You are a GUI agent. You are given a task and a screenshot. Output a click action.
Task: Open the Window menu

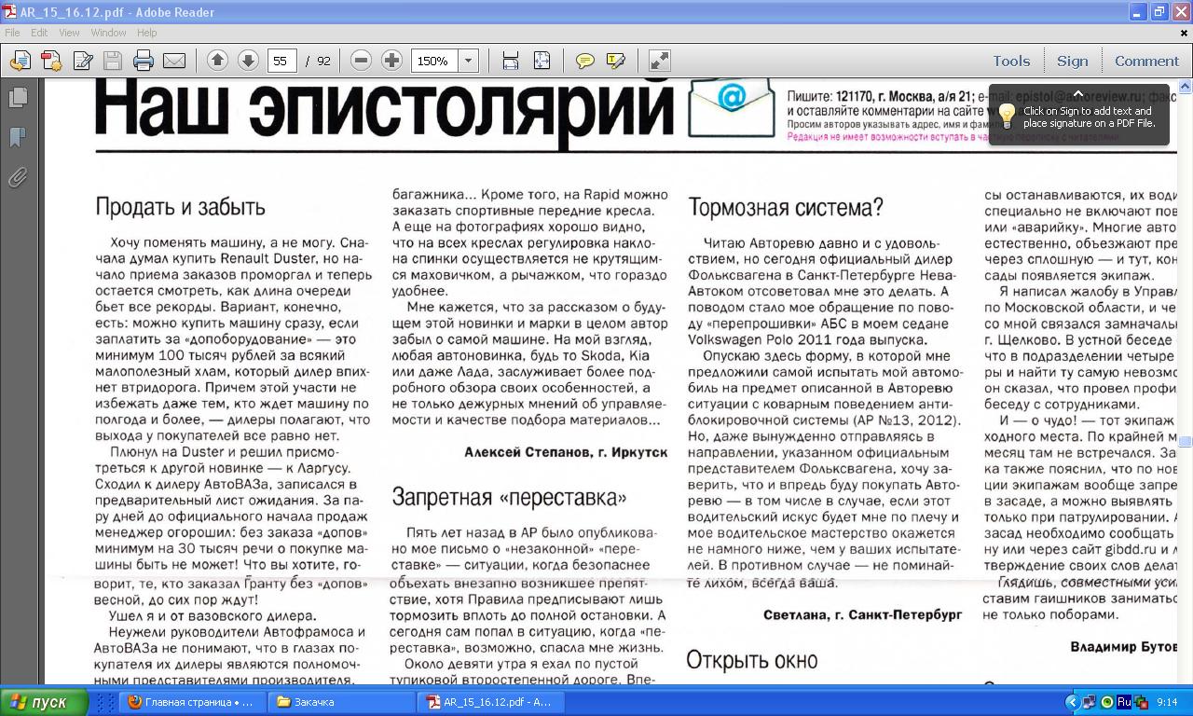coord(109,33)
